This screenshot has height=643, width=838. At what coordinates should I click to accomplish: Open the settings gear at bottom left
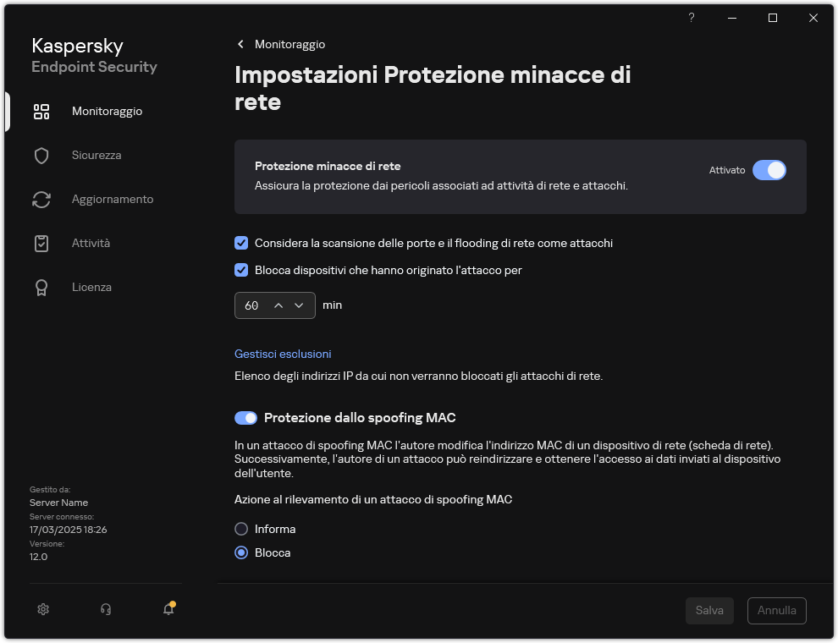click(42, 609)
